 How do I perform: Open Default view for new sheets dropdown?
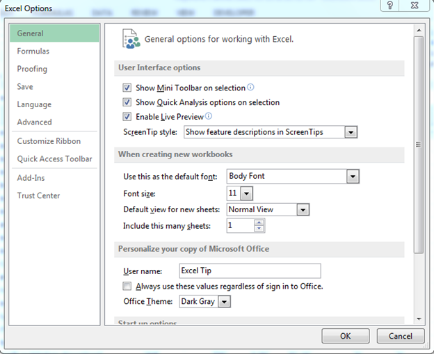pyautogui.click(x=303, y=210)
